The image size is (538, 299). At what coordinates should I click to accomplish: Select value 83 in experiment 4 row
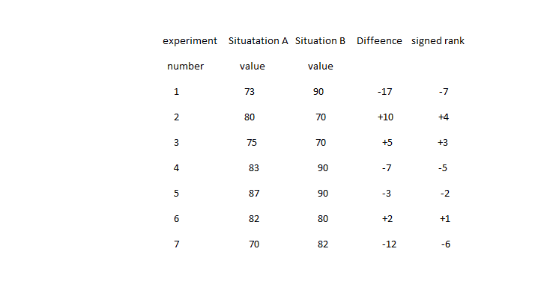[254, 168]
